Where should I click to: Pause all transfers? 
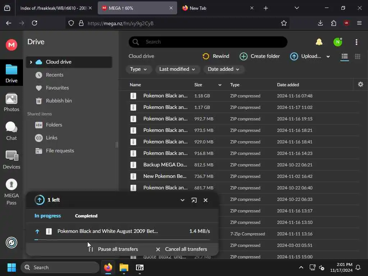click(113, 249)
